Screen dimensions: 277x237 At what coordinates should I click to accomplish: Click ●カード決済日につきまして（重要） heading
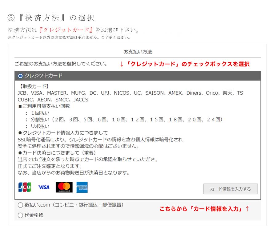pyautogui.click(x=57, y=153)
